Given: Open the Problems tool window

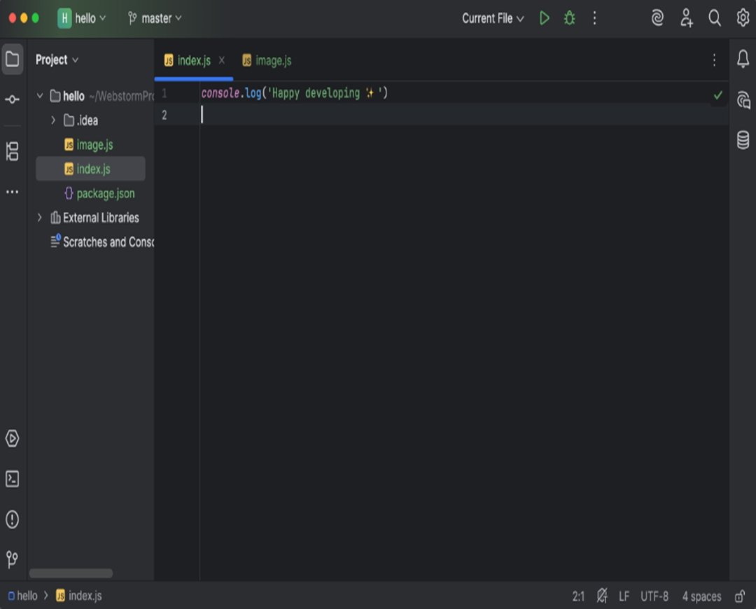Looking at the screenshot, I should (13, 519).
